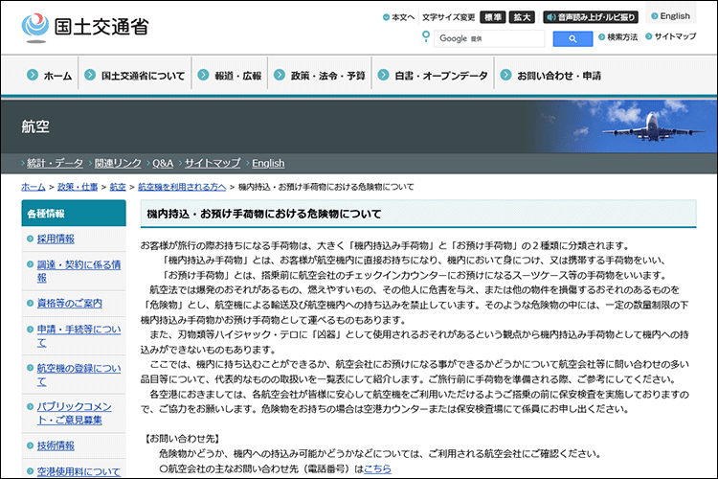Focus the Google search input field
Viewport: 718px width, 479px height.
click(489, 38)
